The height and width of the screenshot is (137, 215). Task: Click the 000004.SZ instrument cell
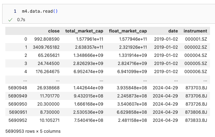(x=196, y=55)
